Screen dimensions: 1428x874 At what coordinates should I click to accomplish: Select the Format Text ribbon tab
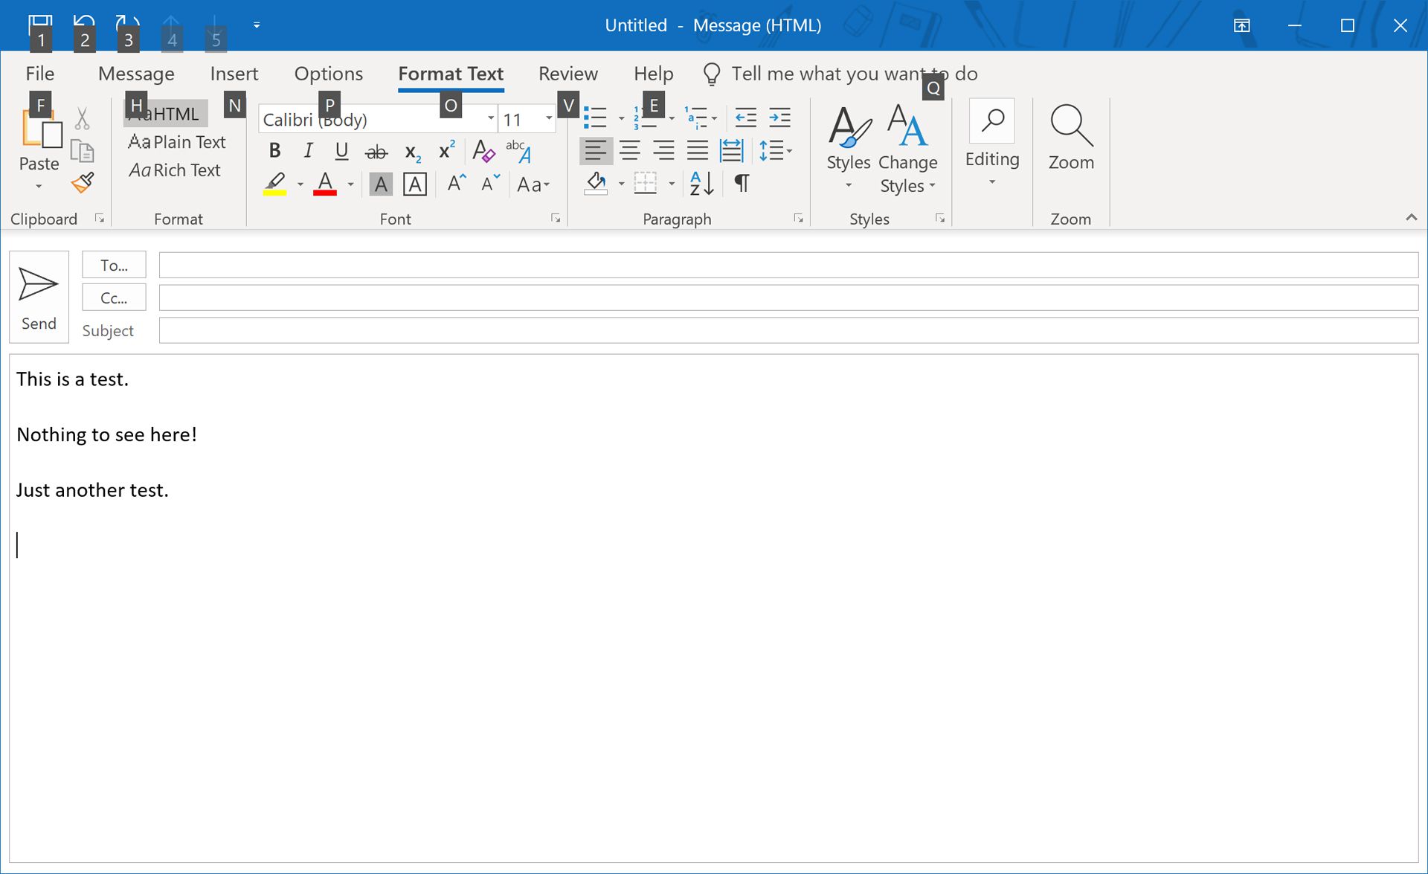[x=450, y=74]
